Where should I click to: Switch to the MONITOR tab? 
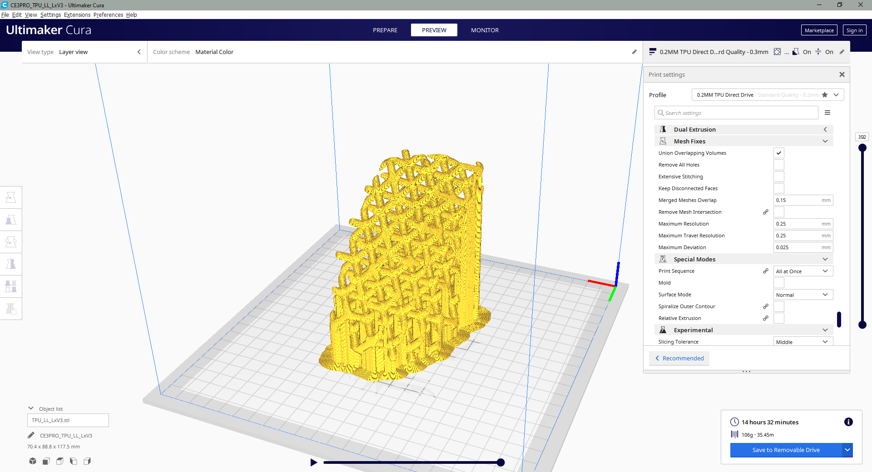tap(485, 30)
